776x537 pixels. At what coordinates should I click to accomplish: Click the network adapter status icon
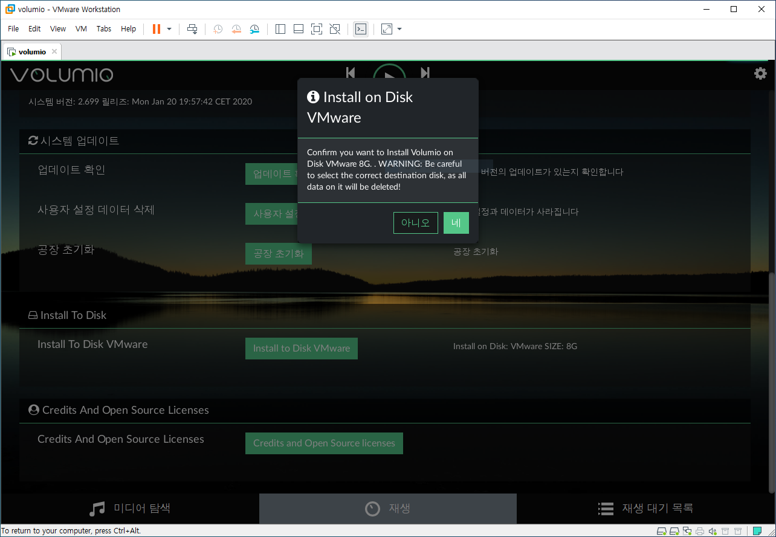click(x=687, y=532)
